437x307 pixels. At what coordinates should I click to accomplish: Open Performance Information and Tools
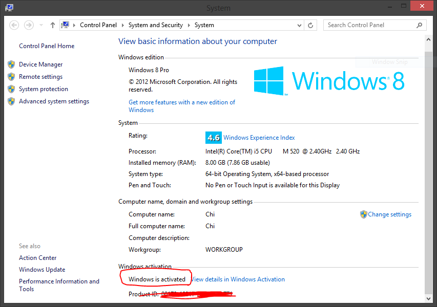(59, 285)
